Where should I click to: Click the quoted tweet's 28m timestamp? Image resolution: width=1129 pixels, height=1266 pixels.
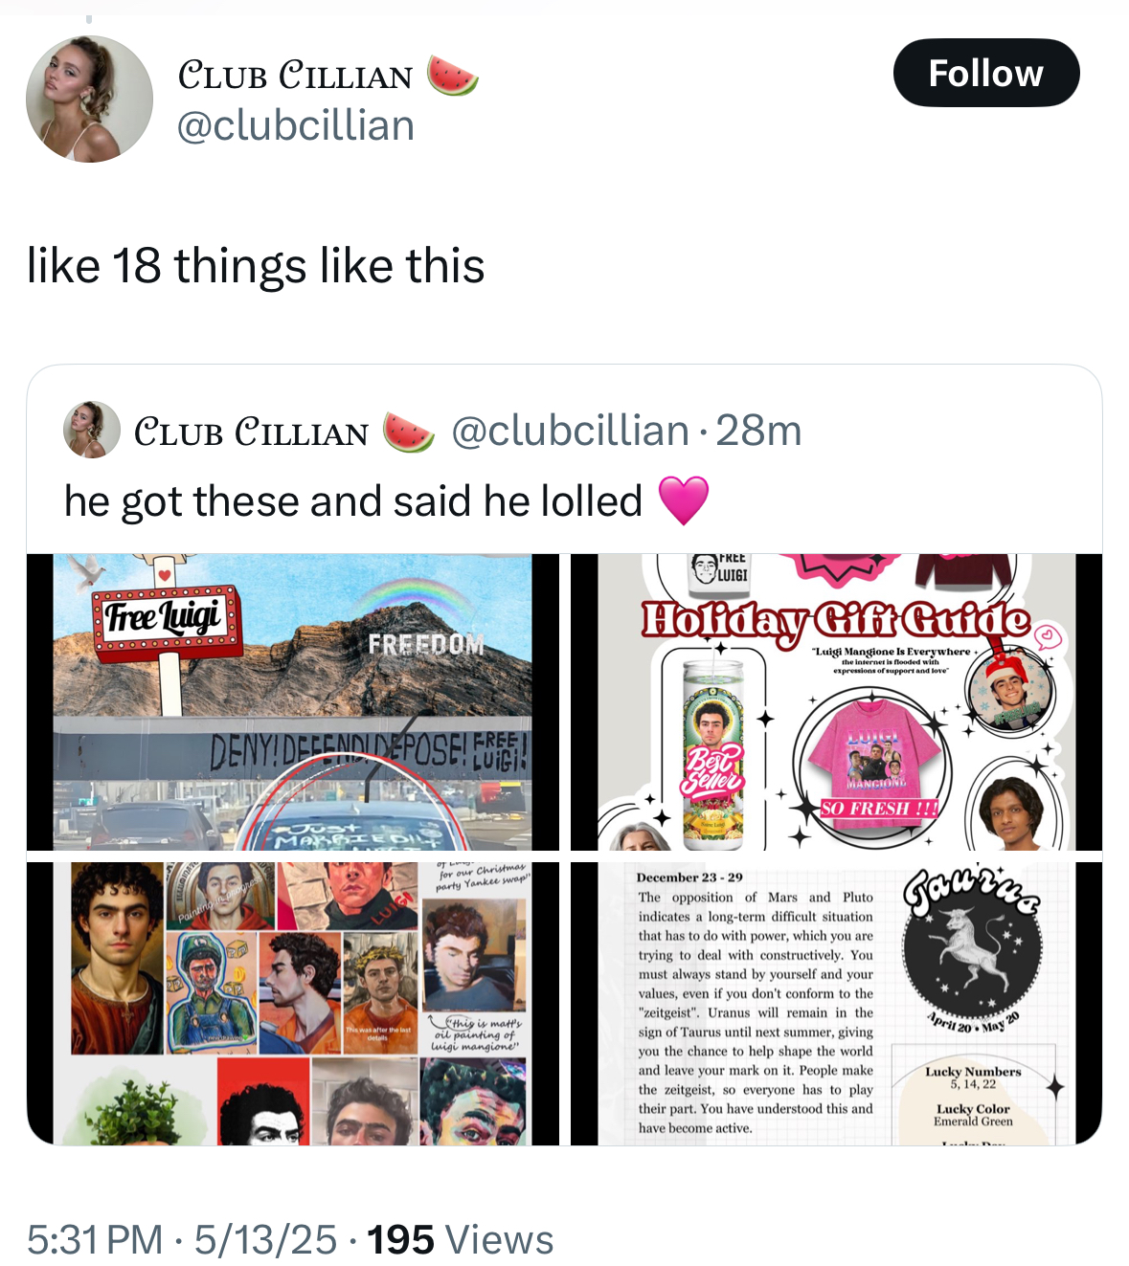758,431
